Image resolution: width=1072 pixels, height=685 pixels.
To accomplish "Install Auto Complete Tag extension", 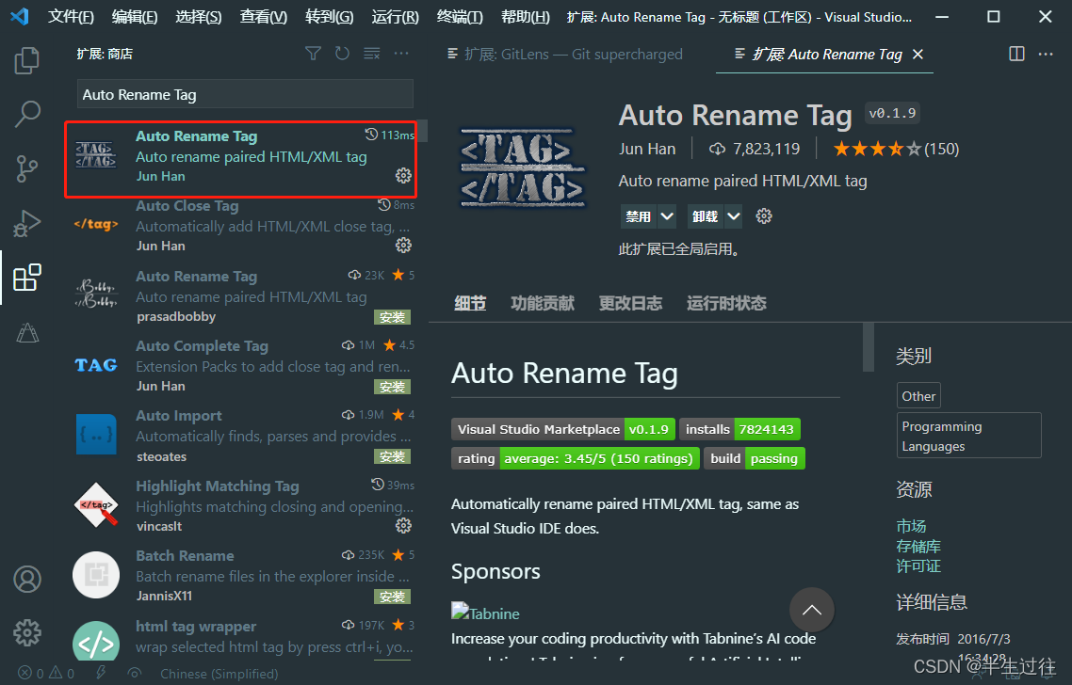I will (x=393, y=388).
